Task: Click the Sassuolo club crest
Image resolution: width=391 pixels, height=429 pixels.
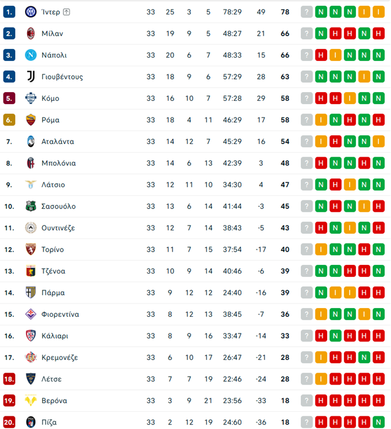Action: [x=30, y=206]
